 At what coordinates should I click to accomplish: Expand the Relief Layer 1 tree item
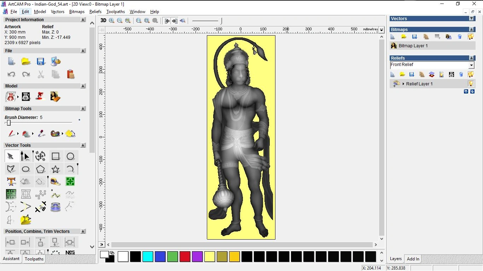[x=404, y=84]
